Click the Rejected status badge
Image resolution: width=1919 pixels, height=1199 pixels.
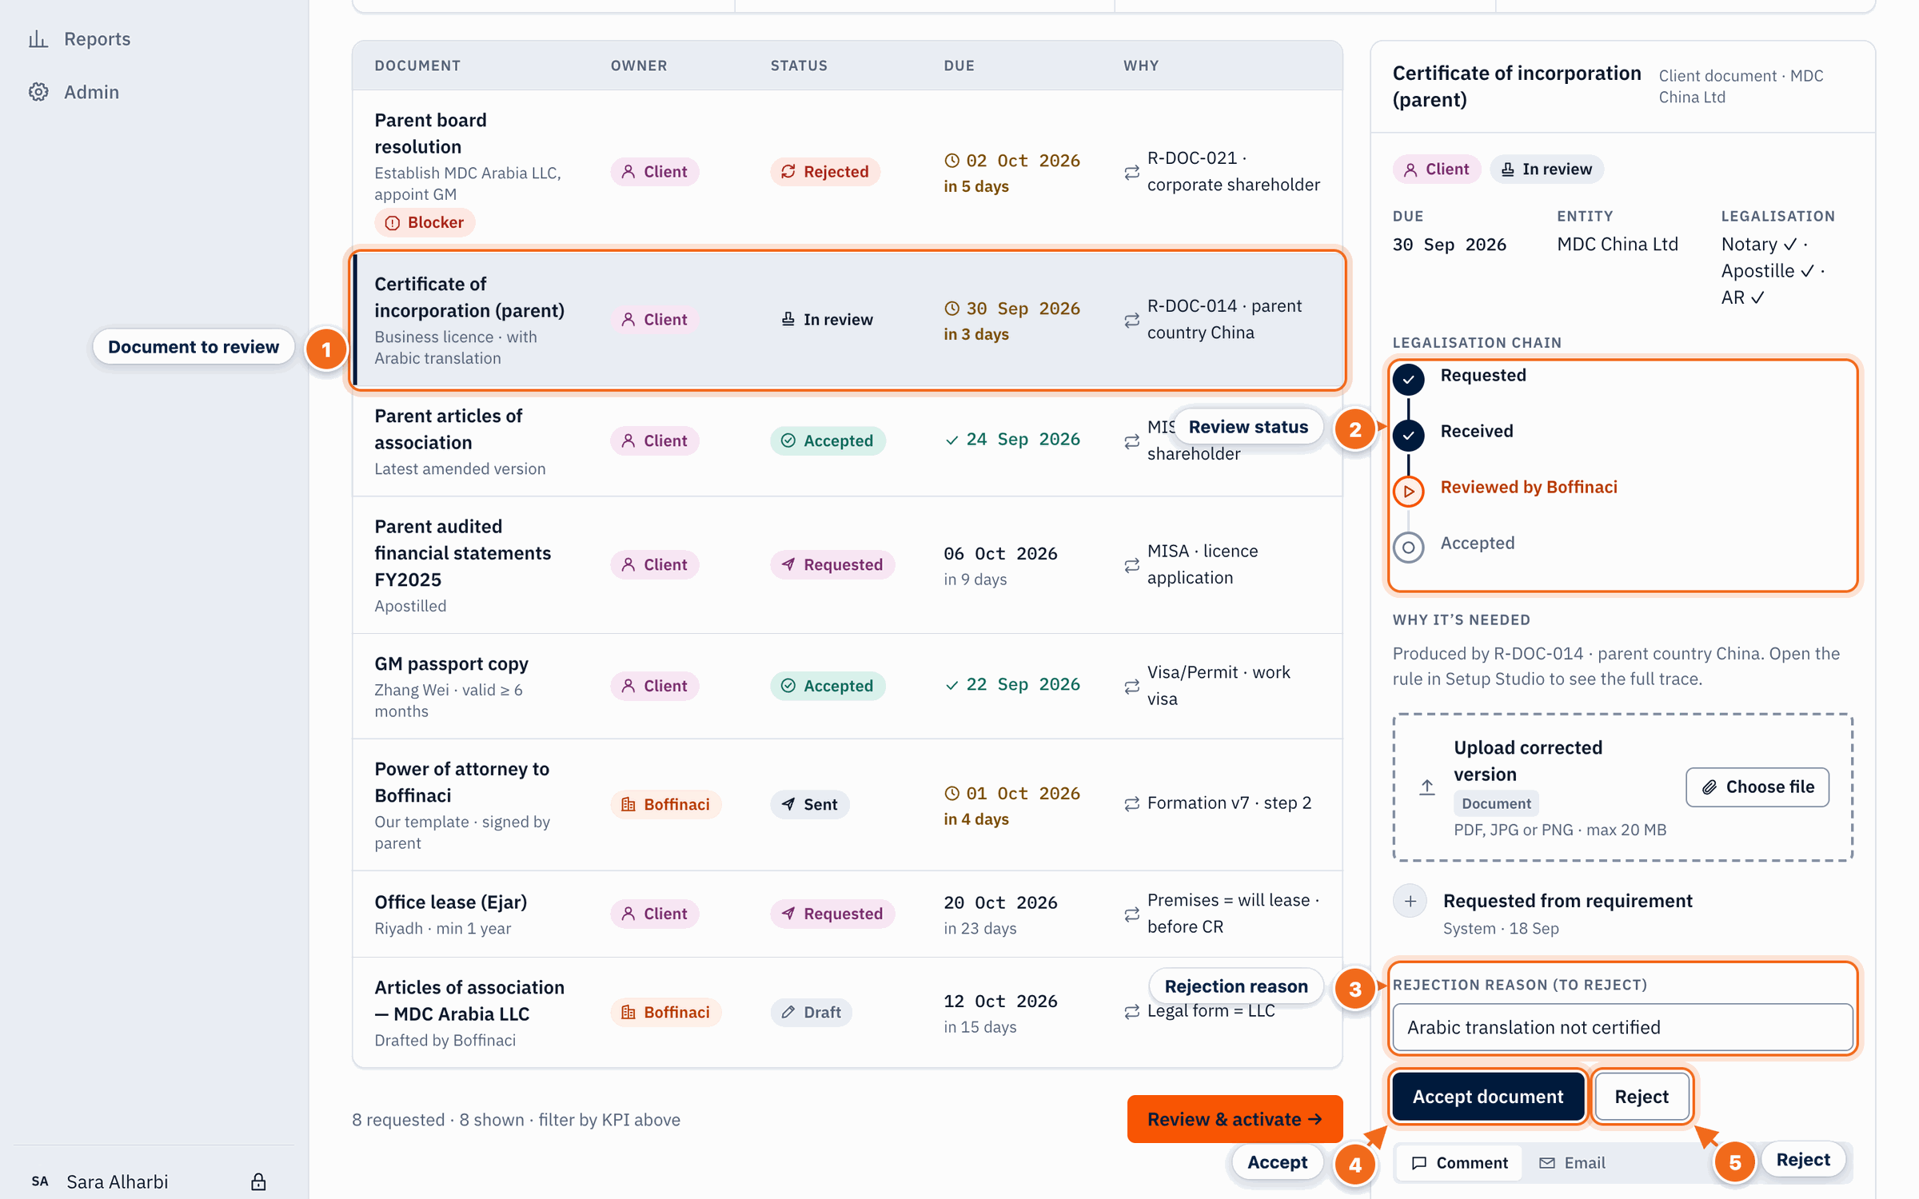tap(825, 172)
